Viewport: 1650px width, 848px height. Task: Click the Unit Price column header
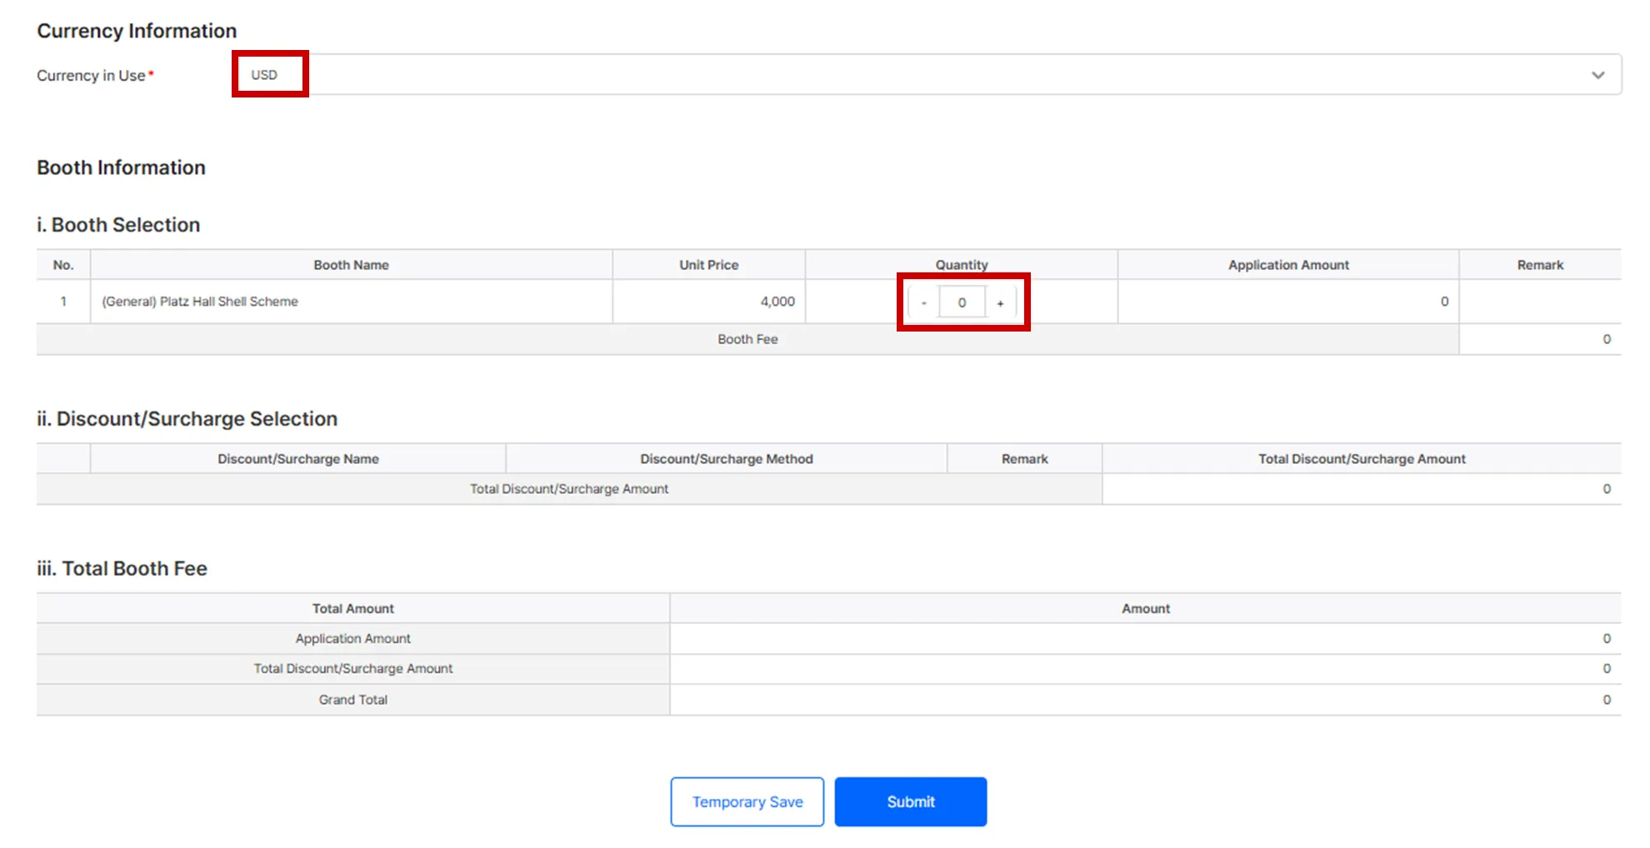point(708,265)
